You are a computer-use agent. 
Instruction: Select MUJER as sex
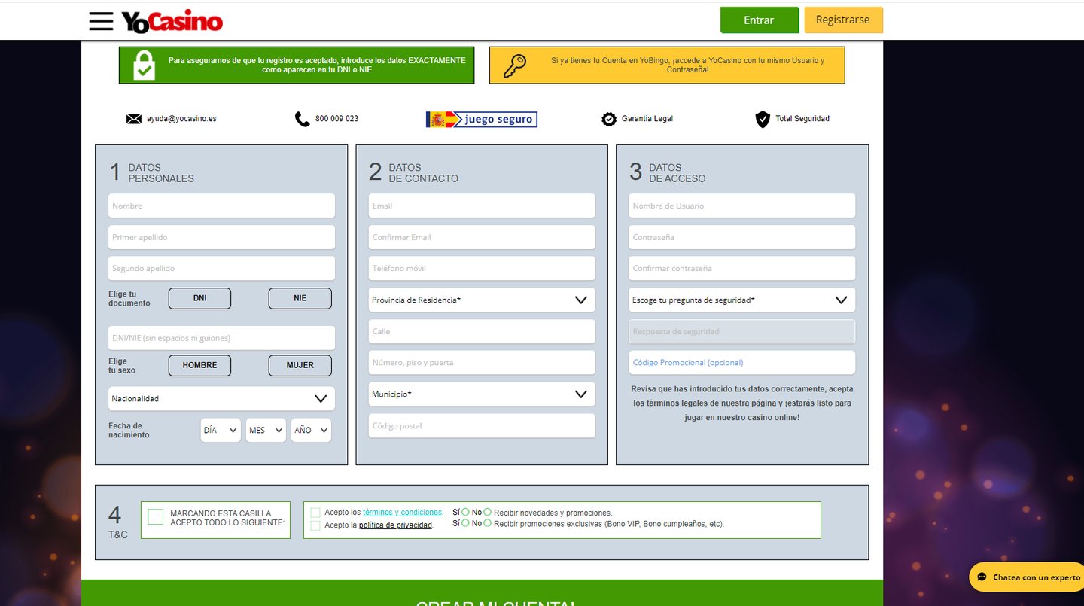point(300,365)
